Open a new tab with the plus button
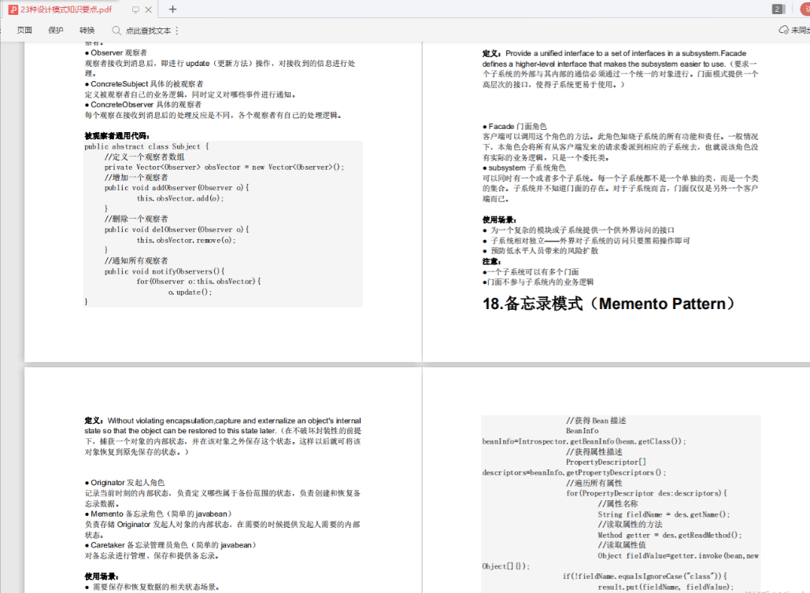Viewport: 810px width, 593px height. [172, 9]
